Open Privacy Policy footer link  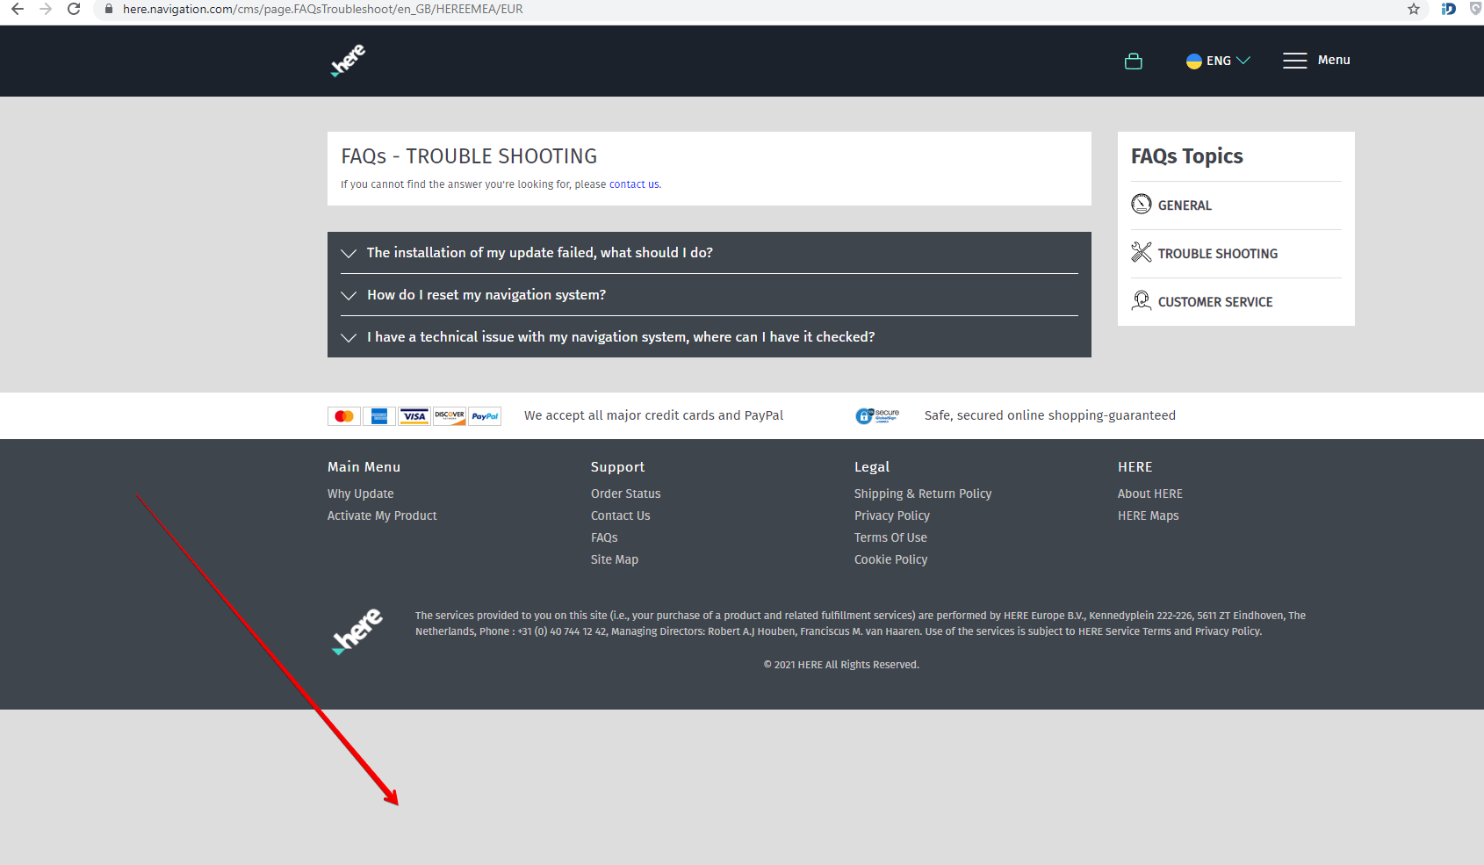(x=892, y=515)
